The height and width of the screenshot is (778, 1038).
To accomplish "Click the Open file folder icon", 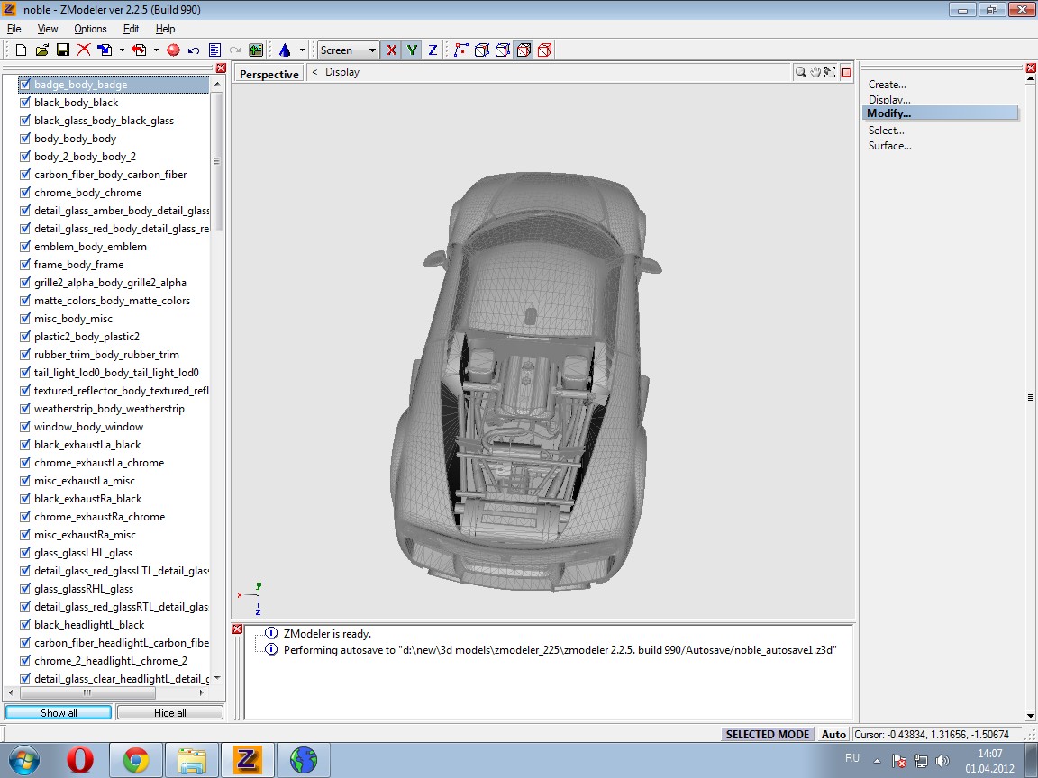I will [41, 50].
